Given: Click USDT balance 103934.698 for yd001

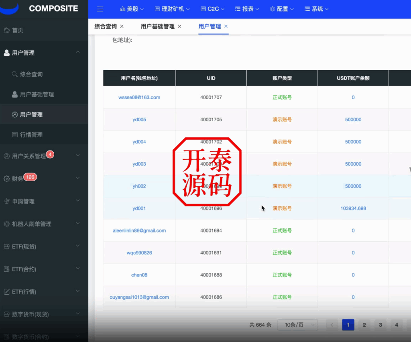Looking at the screenshot, I should tap(353, 208).
